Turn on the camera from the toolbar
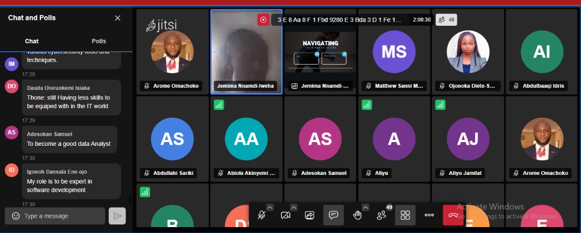The width and height of the screenshot is (581, 233). (x=285, y=215)
